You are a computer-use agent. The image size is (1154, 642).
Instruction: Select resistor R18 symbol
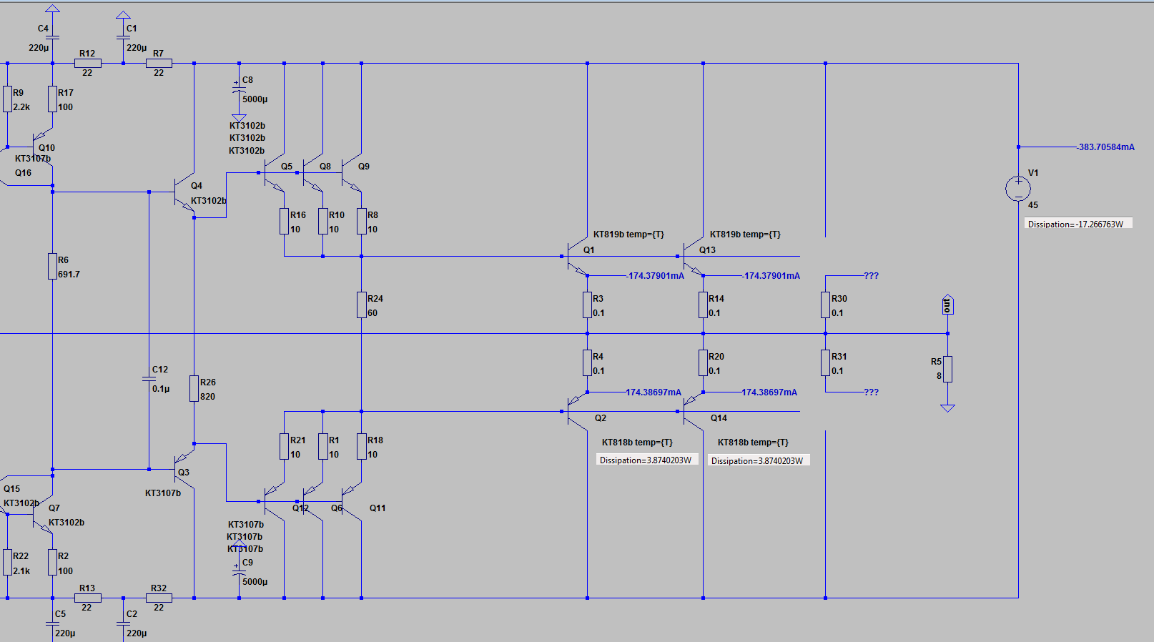click(x=361, y=446)
